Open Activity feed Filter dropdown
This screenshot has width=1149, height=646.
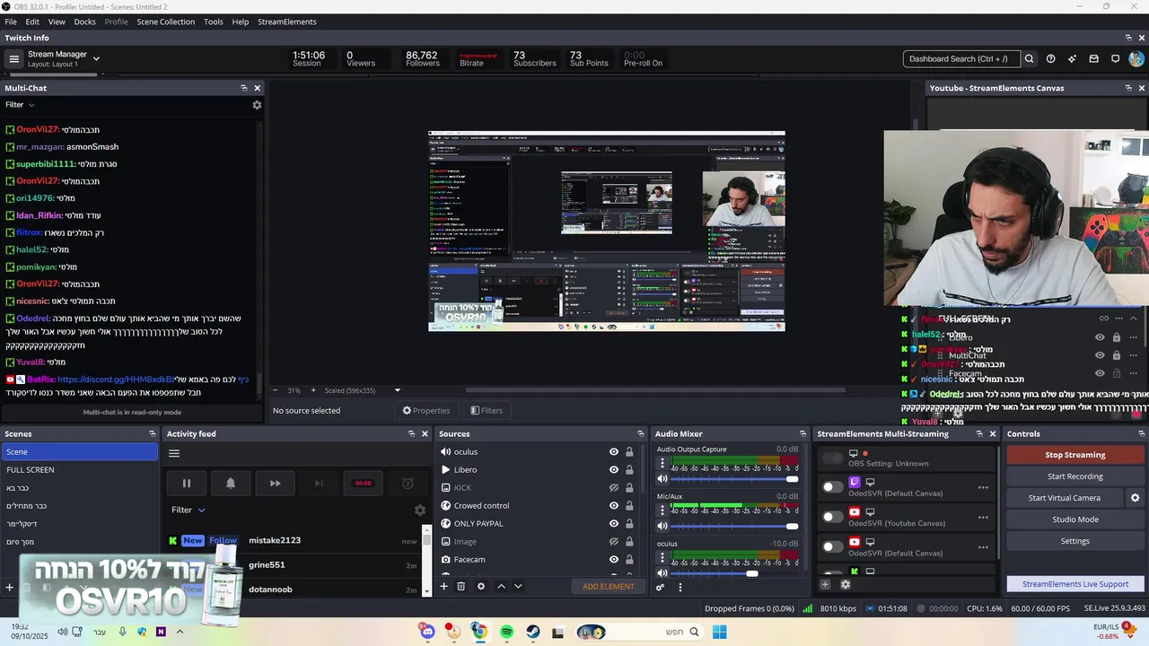pos(189,510)
